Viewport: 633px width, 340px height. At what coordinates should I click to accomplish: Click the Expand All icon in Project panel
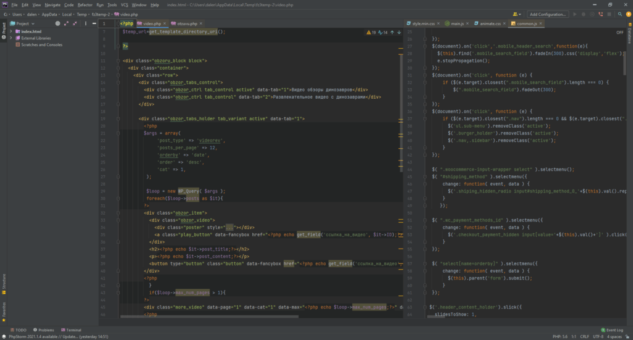(66, 23)
